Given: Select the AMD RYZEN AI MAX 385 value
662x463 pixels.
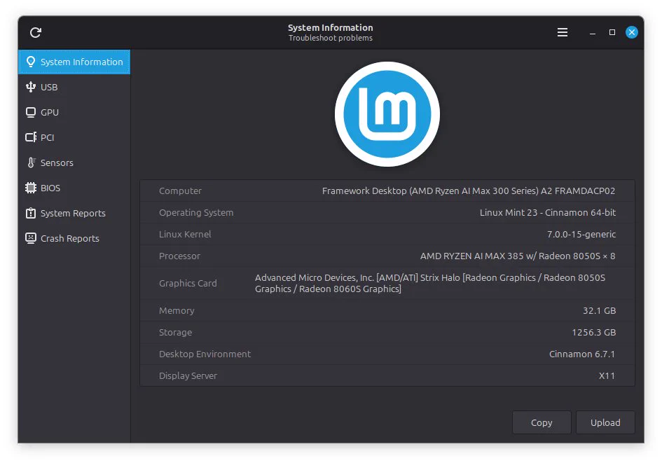Looking at the screenshot, I should [x=517, y=256].
